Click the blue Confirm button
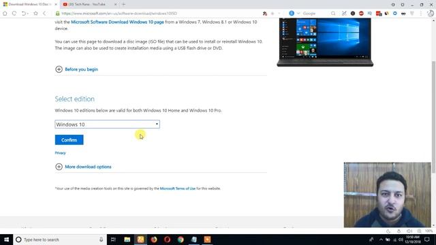This screenshot has height=245, width=436. click(x=69, y=140)
